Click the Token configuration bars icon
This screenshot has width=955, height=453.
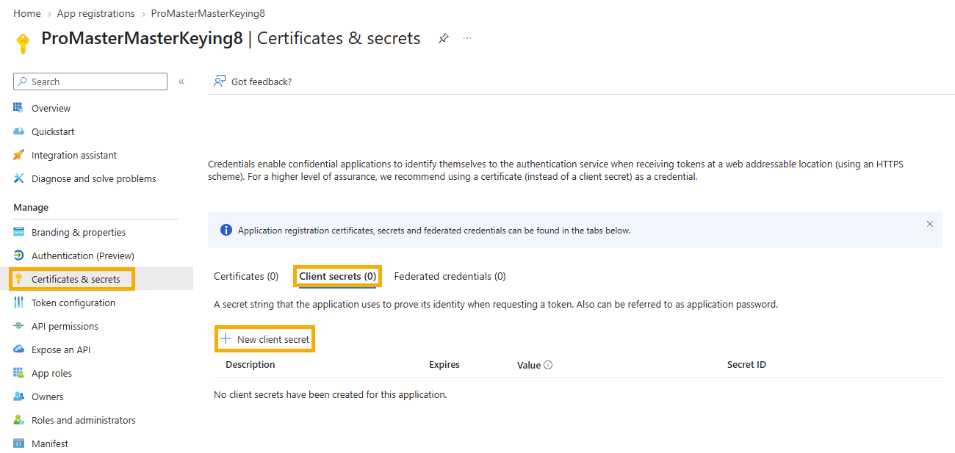[18, 302]
